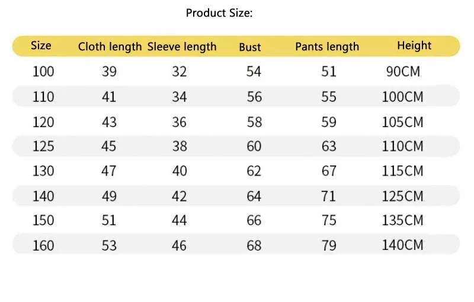
Task: Click bust value 62
Action: 254,171
